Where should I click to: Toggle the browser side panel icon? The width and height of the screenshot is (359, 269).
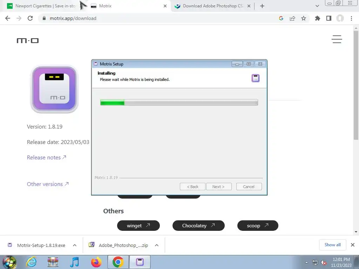click(329, 18)
